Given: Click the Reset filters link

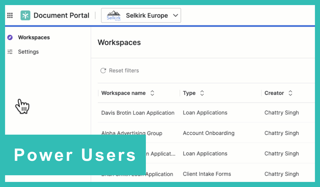Looking at the screenshot, I should [124, 71].
